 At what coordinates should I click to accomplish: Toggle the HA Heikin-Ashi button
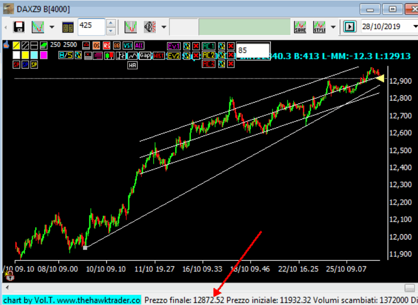[132, 65]
